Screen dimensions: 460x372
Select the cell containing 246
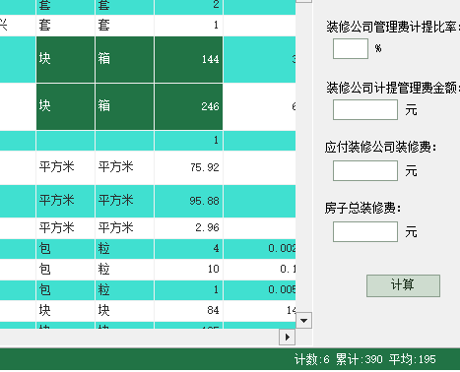click(x=188, y=106)
